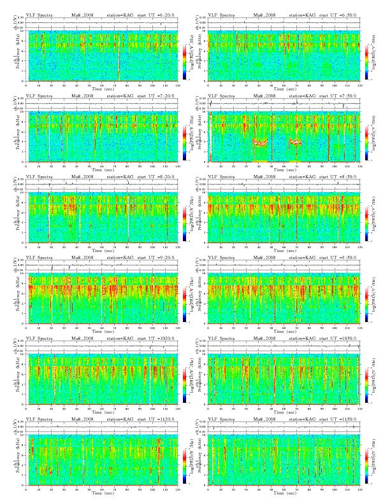Click the PSD color bar of the 9:20:0 plot
This screenshot has width=390, height=504.
point(184,304)
